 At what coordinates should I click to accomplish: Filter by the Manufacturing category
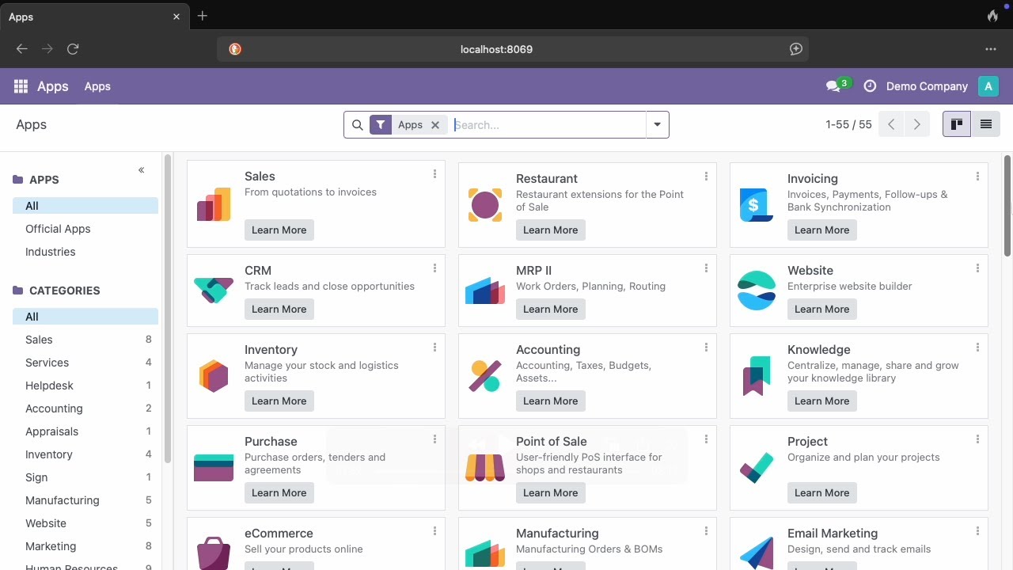tap(85, 500)
